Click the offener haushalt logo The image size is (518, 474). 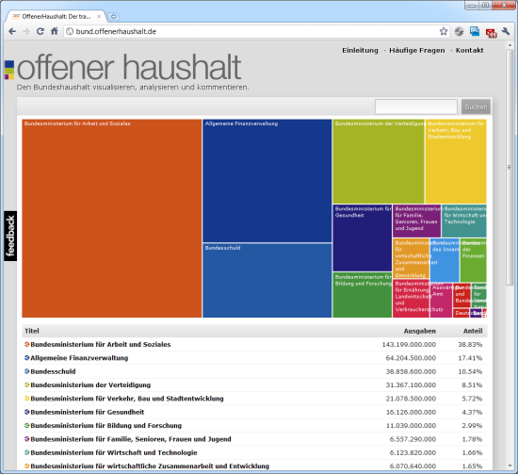click(x=122, y=67)
